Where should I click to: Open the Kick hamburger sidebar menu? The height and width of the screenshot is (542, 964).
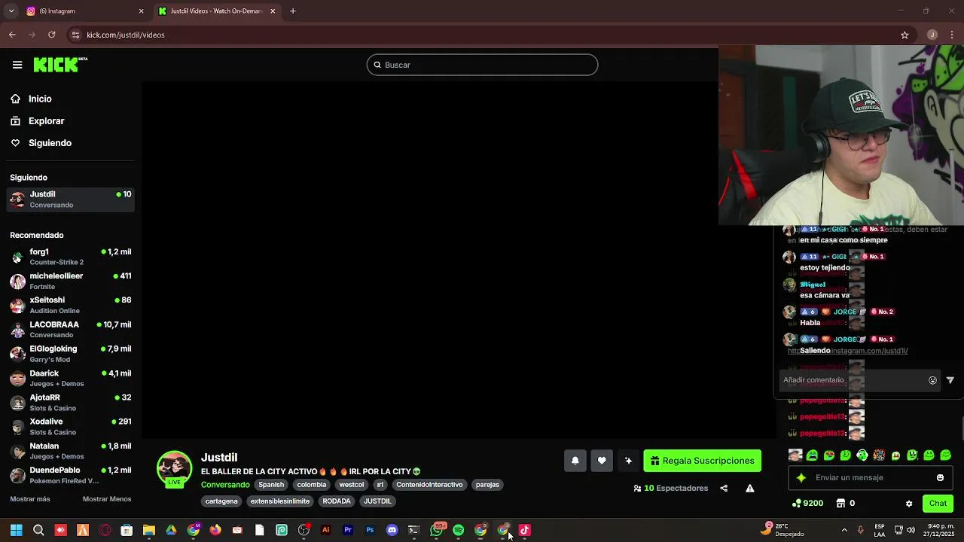(x=17, y=65)
